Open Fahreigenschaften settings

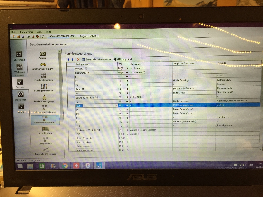click(x=44, y=88)
